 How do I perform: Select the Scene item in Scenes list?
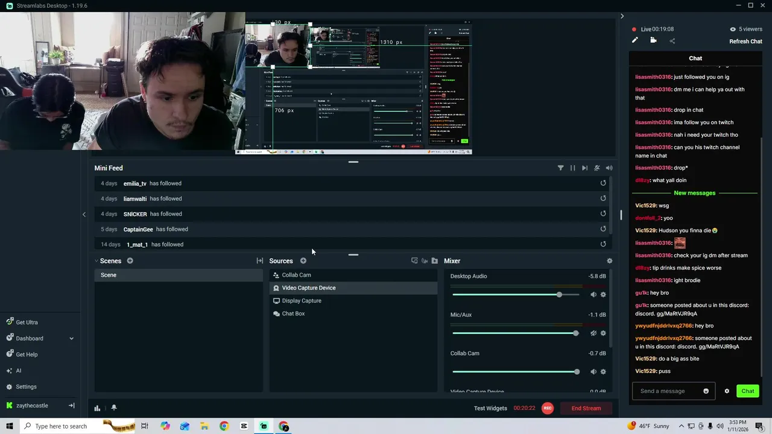pyautogui.click(x=179, y=275)
